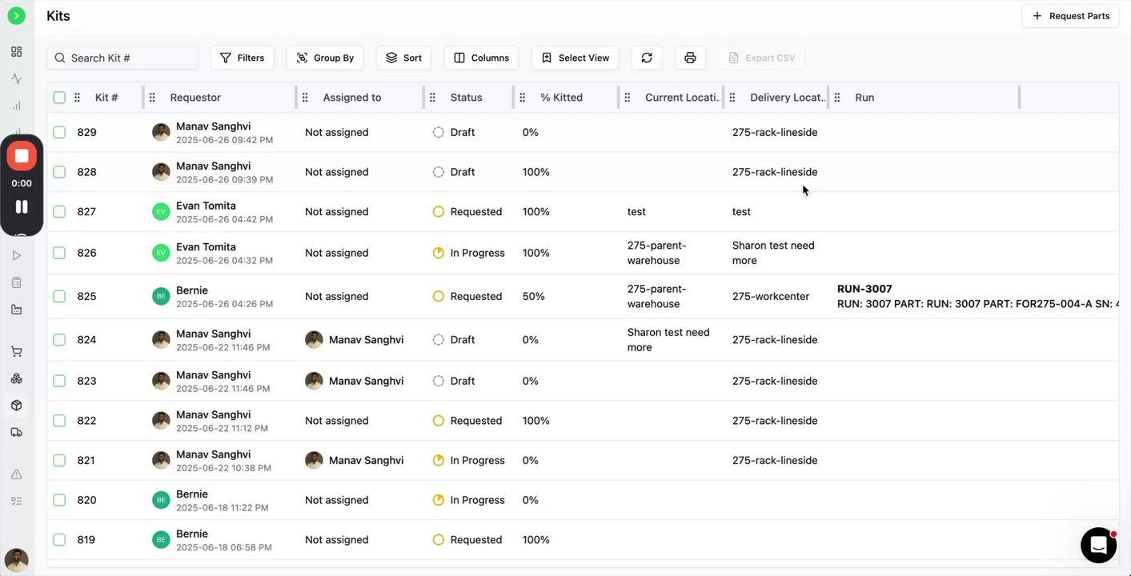This screenshot has height=576, width=1131.
Task: Open the dashboard grid icon in sidebar
Action: pyautogui.click(x=16, y=52)
